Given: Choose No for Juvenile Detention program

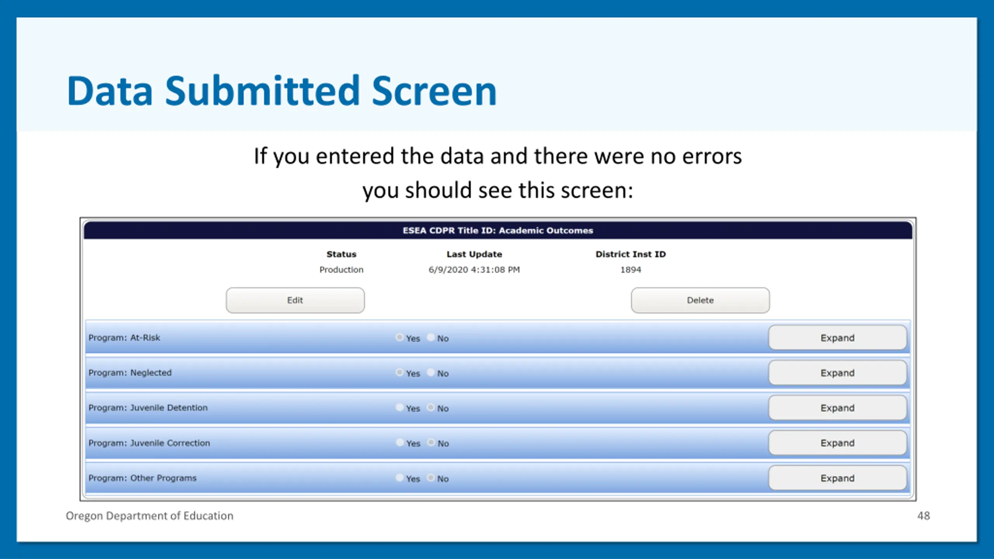Looking at the screenshot, I should click(431, 407).
